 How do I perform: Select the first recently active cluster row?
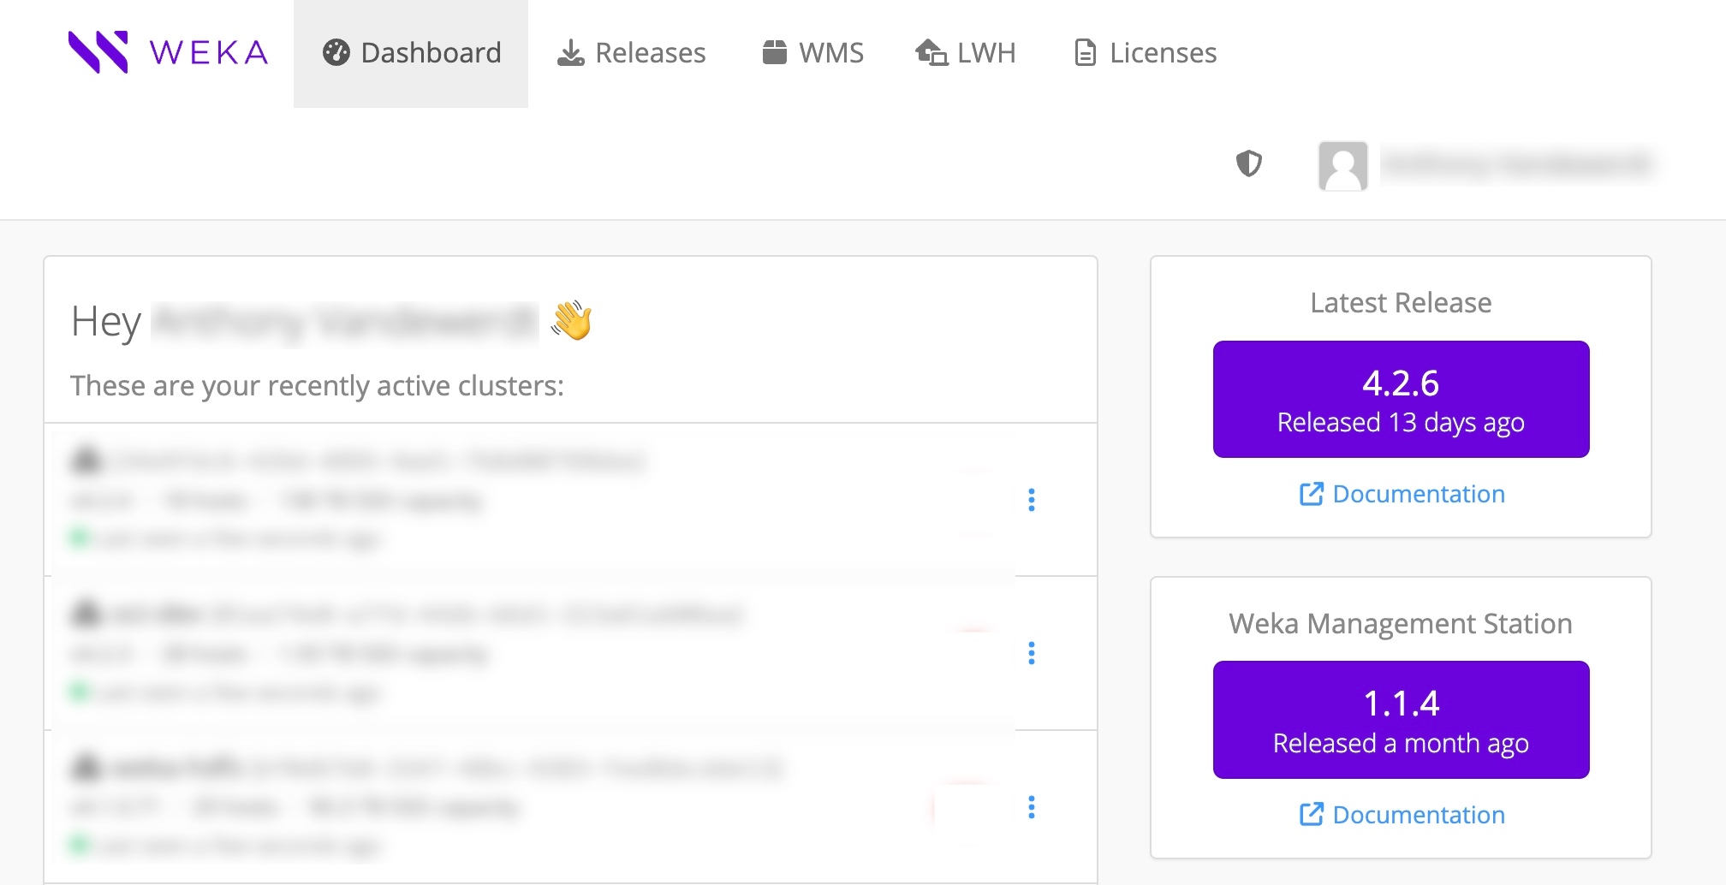(x=570, y=500)
